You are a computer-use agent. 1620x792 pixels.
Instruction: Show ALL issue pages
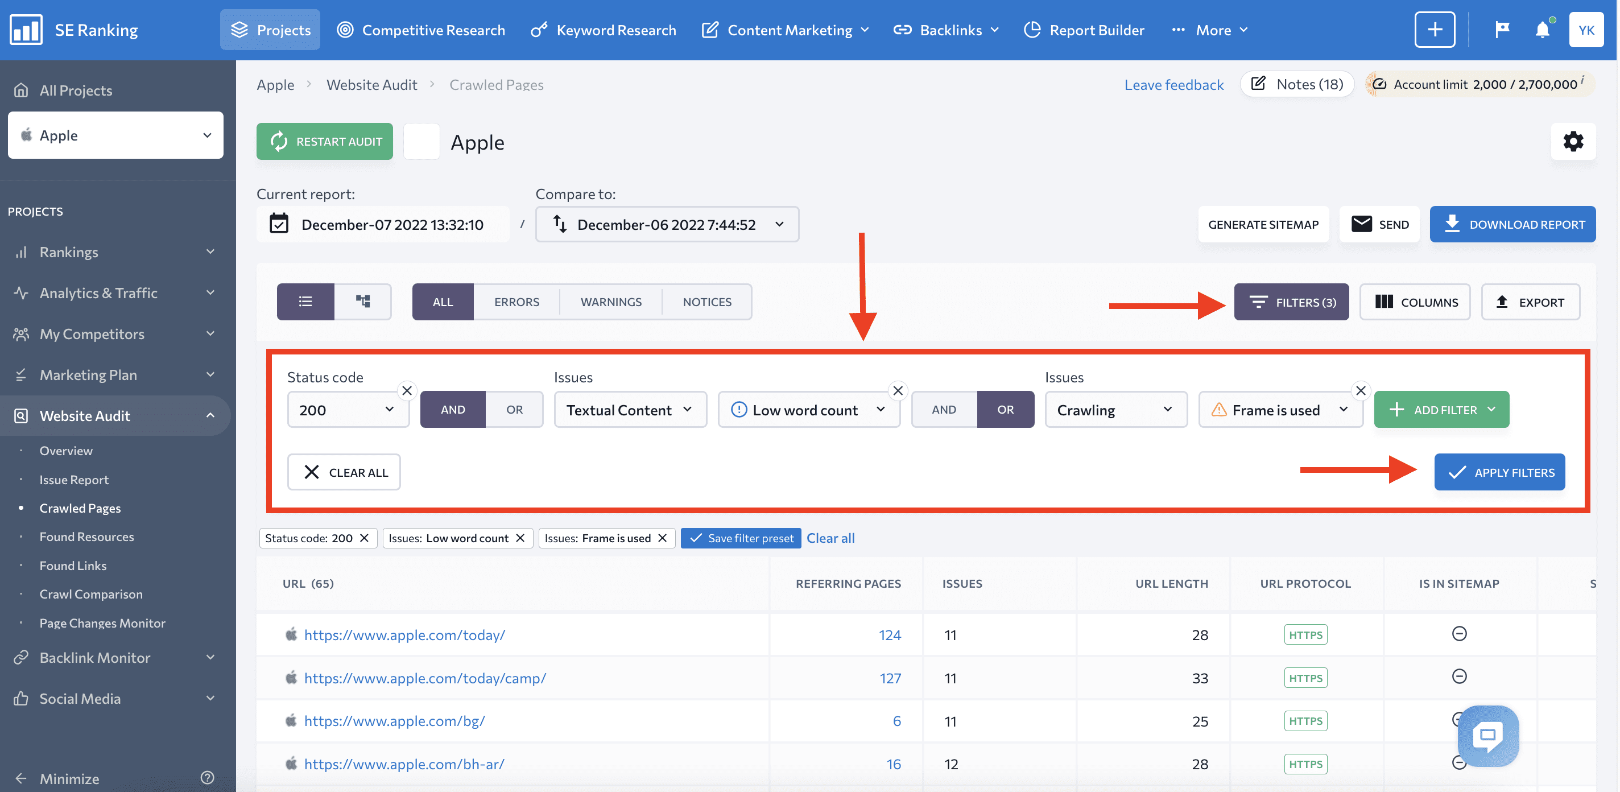tap(443, 302)
